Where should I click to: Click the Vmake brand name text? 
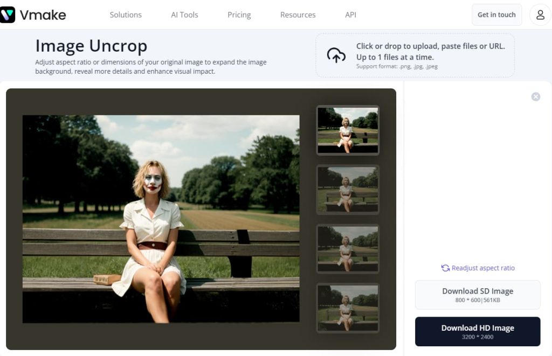(x=43, y=15)
